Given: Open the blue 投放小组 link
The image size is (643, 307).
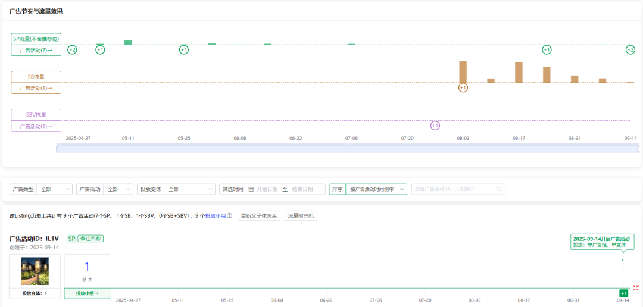Looking at the screenshot, I should pos(216,215).
